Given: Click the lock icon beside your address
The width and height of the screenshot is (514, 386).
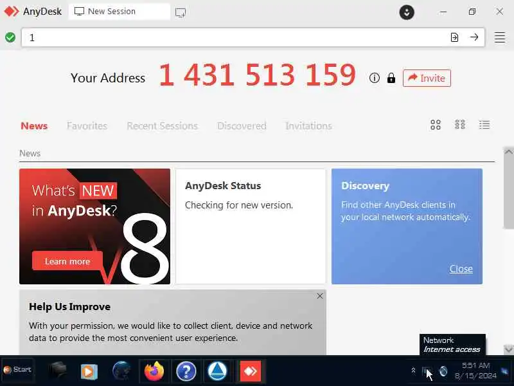Looking at the screenshot, I should click(391, 78).
